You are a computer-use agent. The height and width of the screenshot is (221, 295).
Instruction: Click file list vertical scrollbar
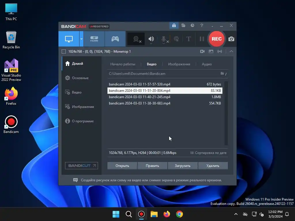(226, 113)
